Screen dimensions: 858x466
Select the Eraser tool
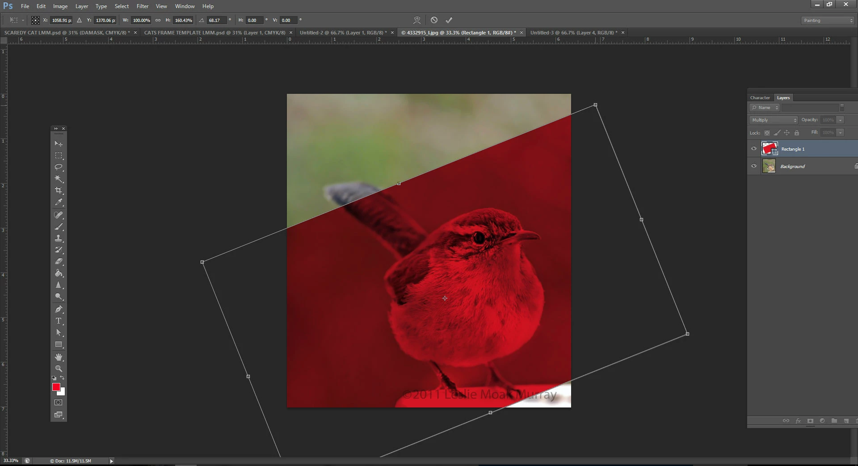point(59,261)
